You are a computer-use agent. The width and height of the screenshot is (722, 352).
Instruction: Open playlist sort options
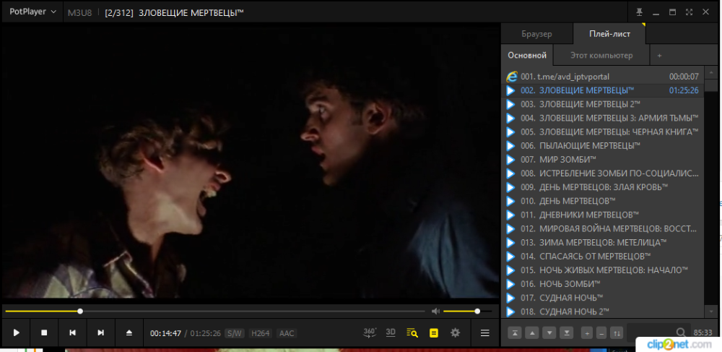point(616,332)
